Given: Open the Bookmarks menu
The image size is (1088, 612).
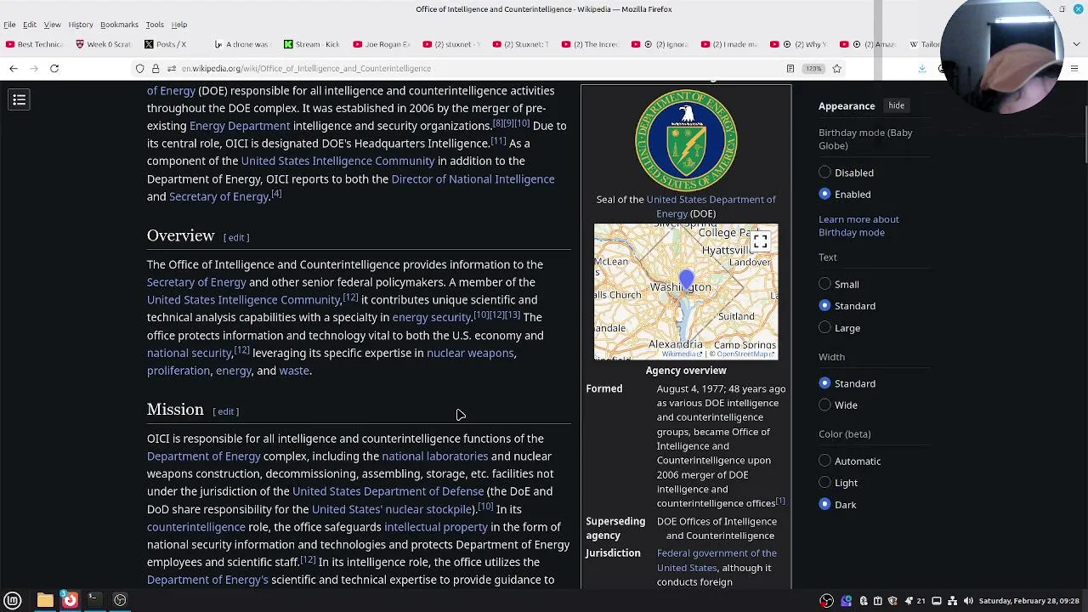Looking at the screenshot, I should [119, 25].
